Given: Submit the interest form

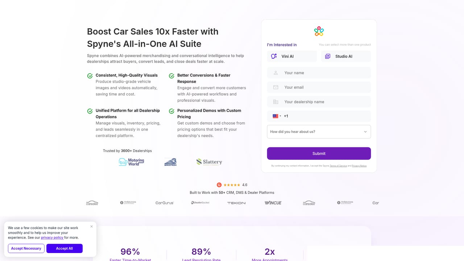Looking at the screenshot, I should coord(319,153).
